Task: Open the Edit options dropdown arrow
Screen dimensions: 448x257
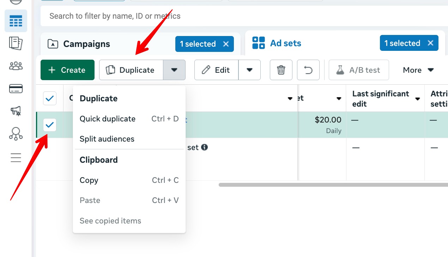Action: coord(249,70)
